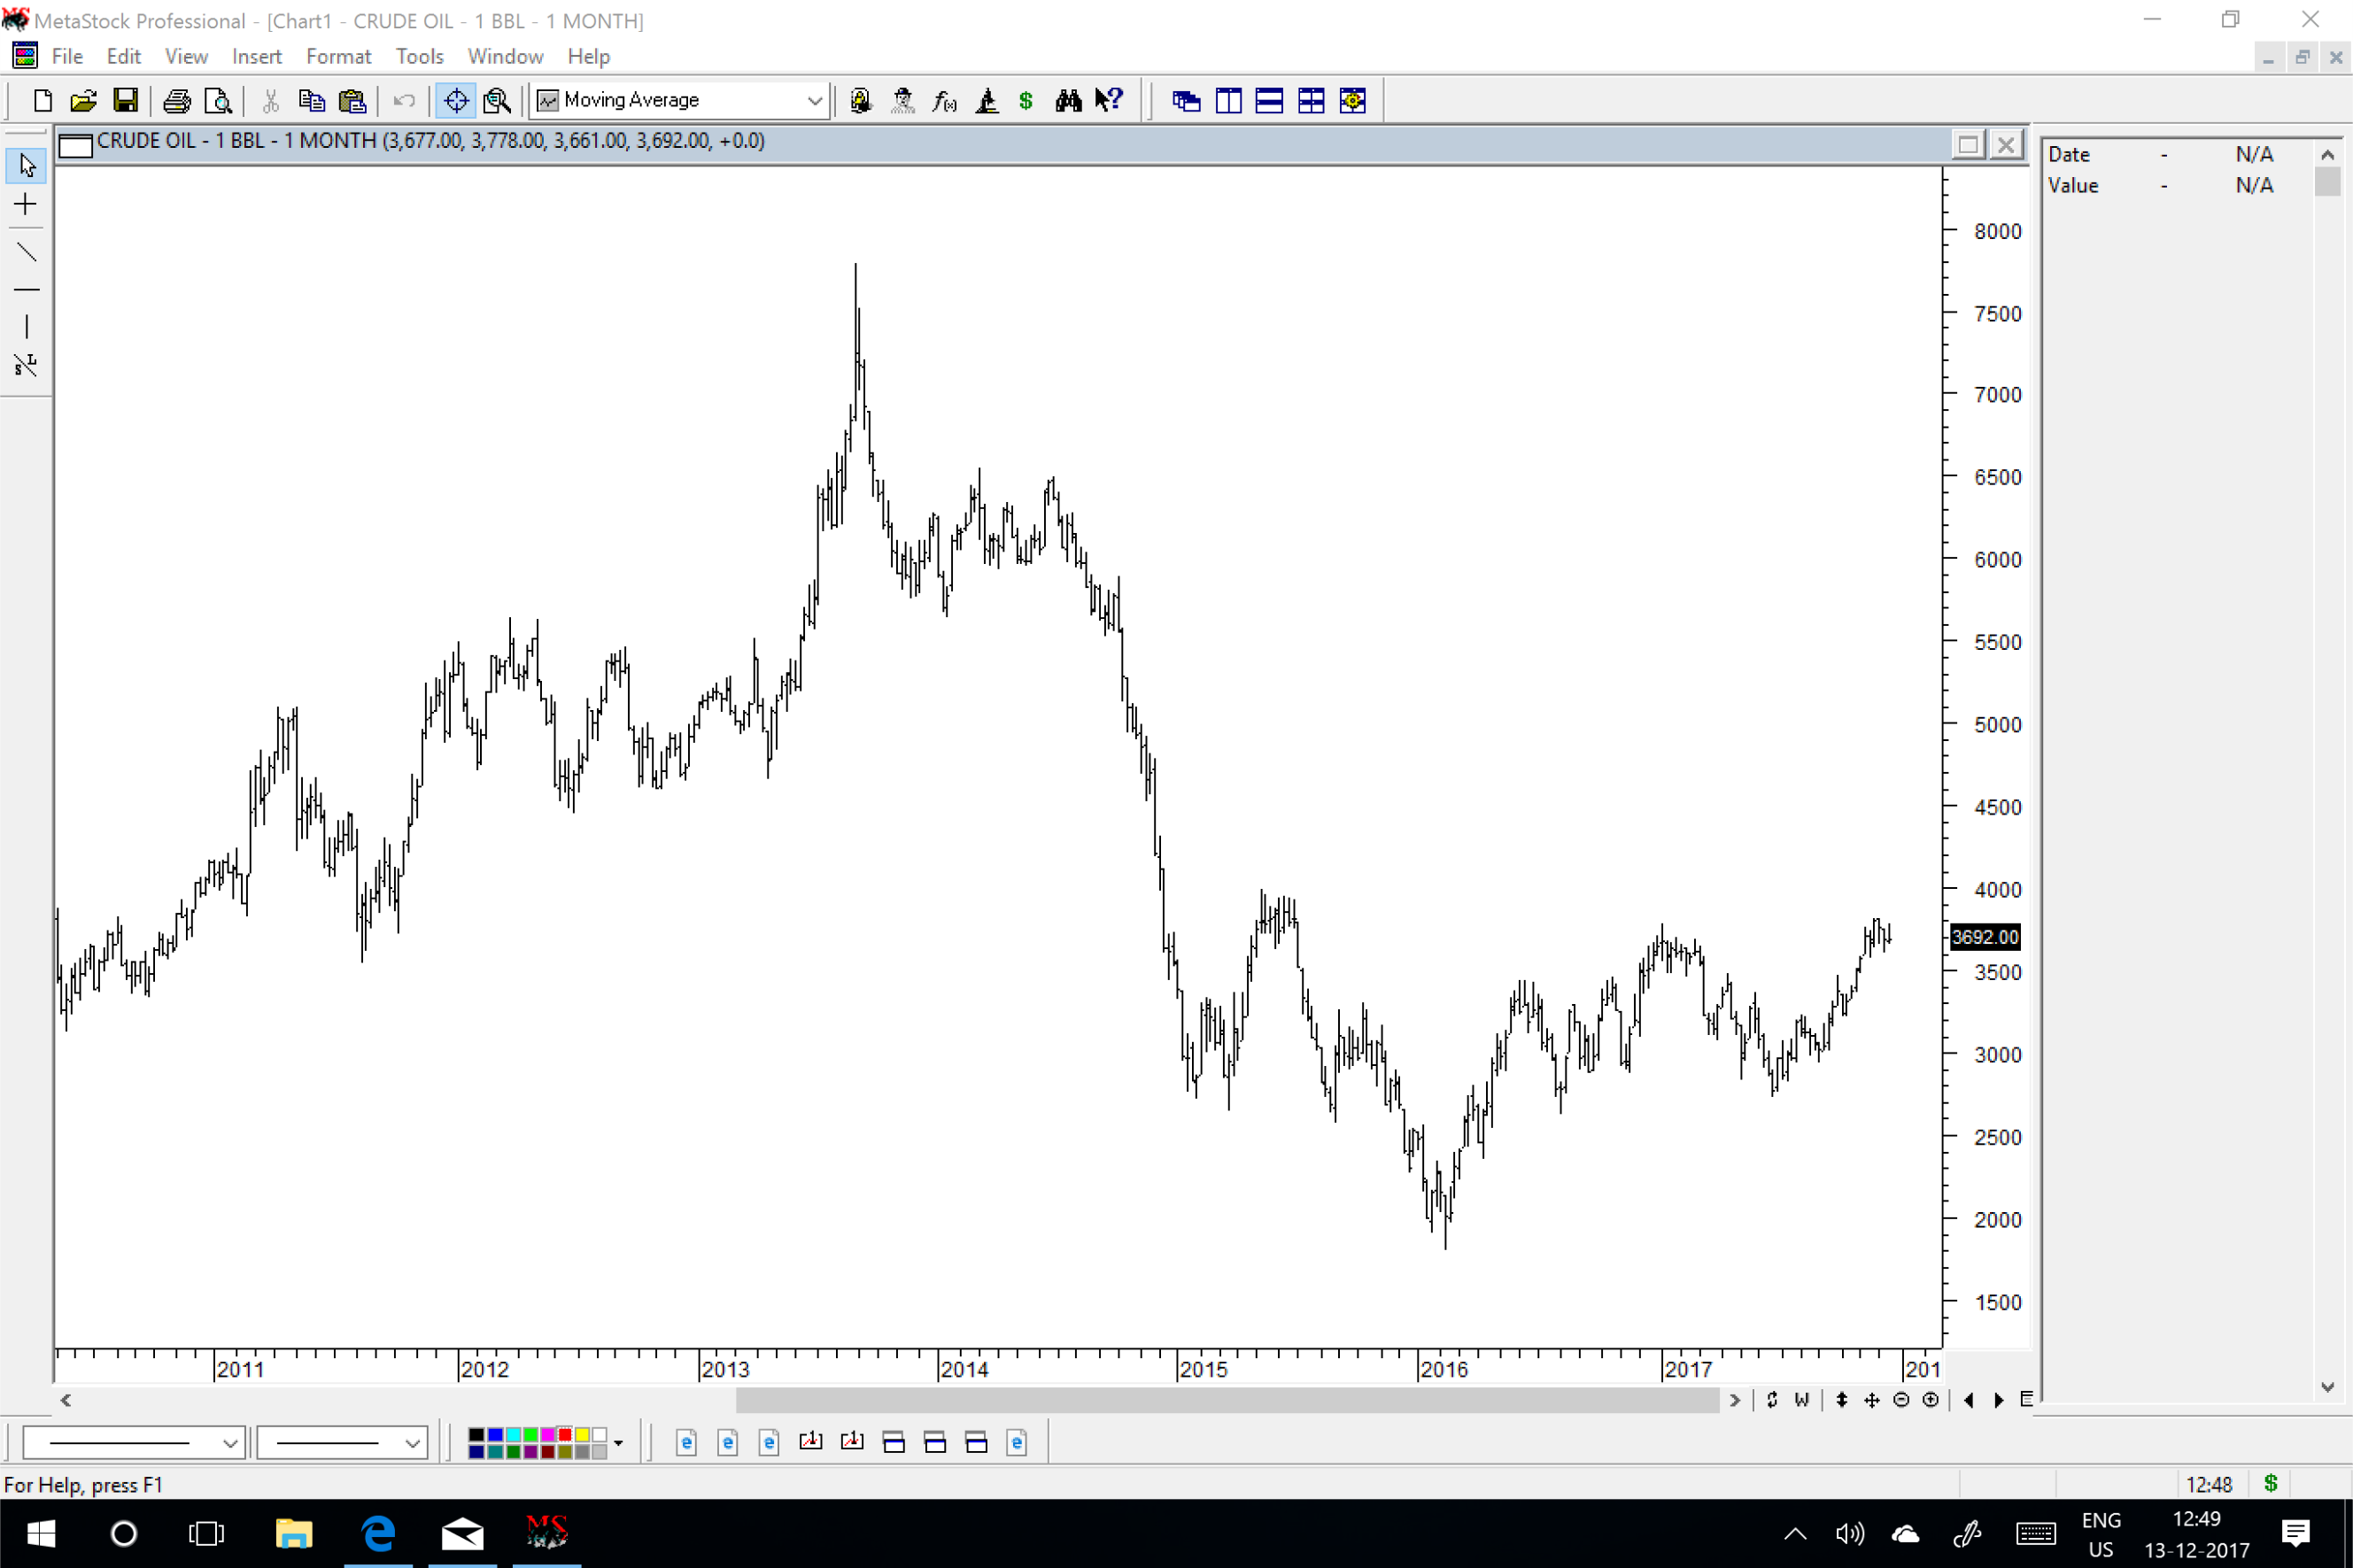Click the tile windows horizontally icon
2353x1568 pixels.
point(1269,100)
